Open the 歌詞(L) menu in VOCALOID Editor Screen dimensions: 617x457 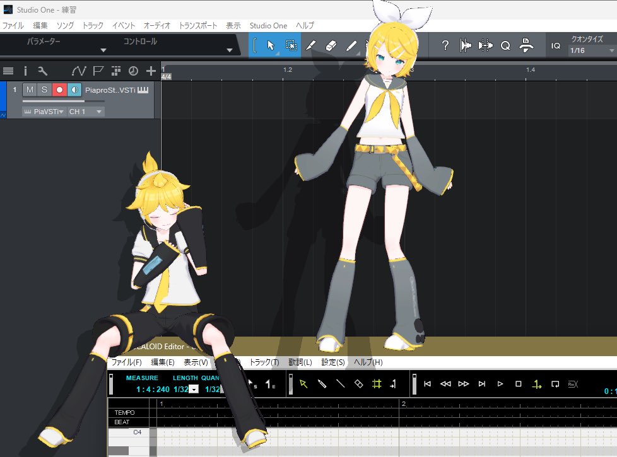pos(300,362)
